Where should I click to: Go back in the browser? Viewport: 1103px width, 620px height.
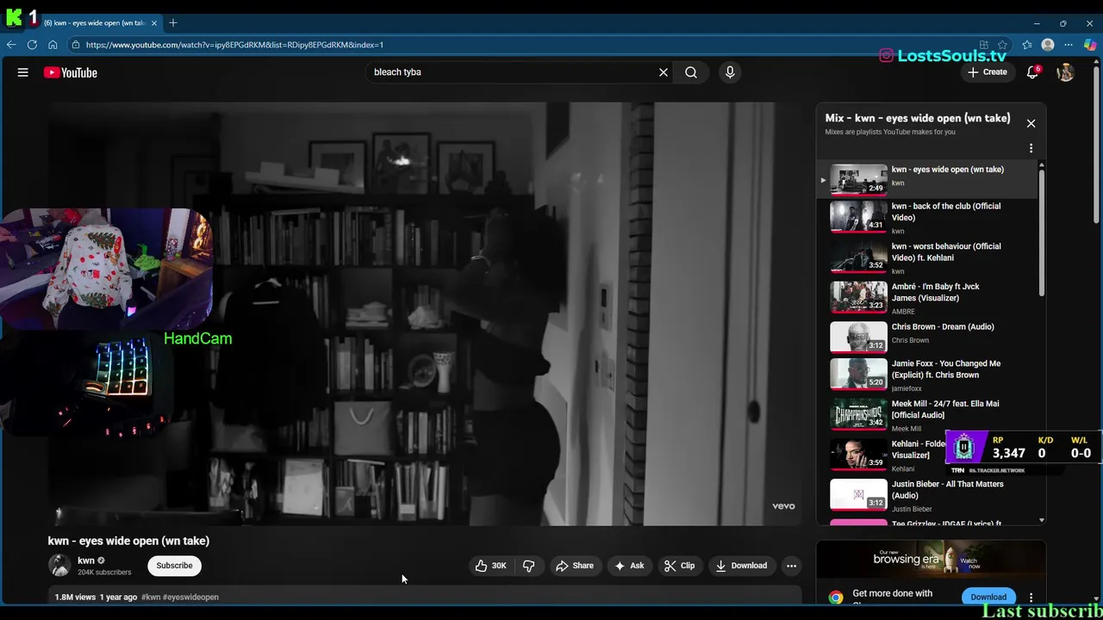tap(11, 45)
